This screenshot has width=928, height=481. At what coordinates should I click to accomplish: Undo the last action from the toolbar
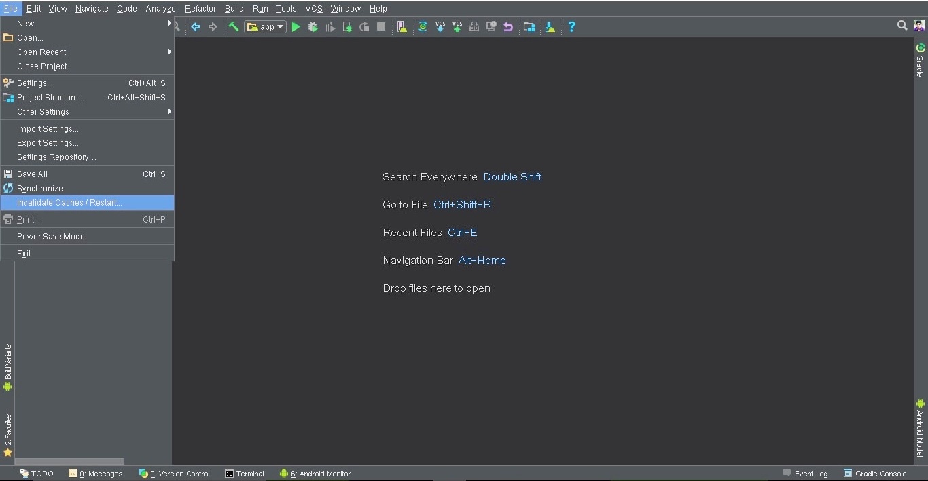point(507,27)
